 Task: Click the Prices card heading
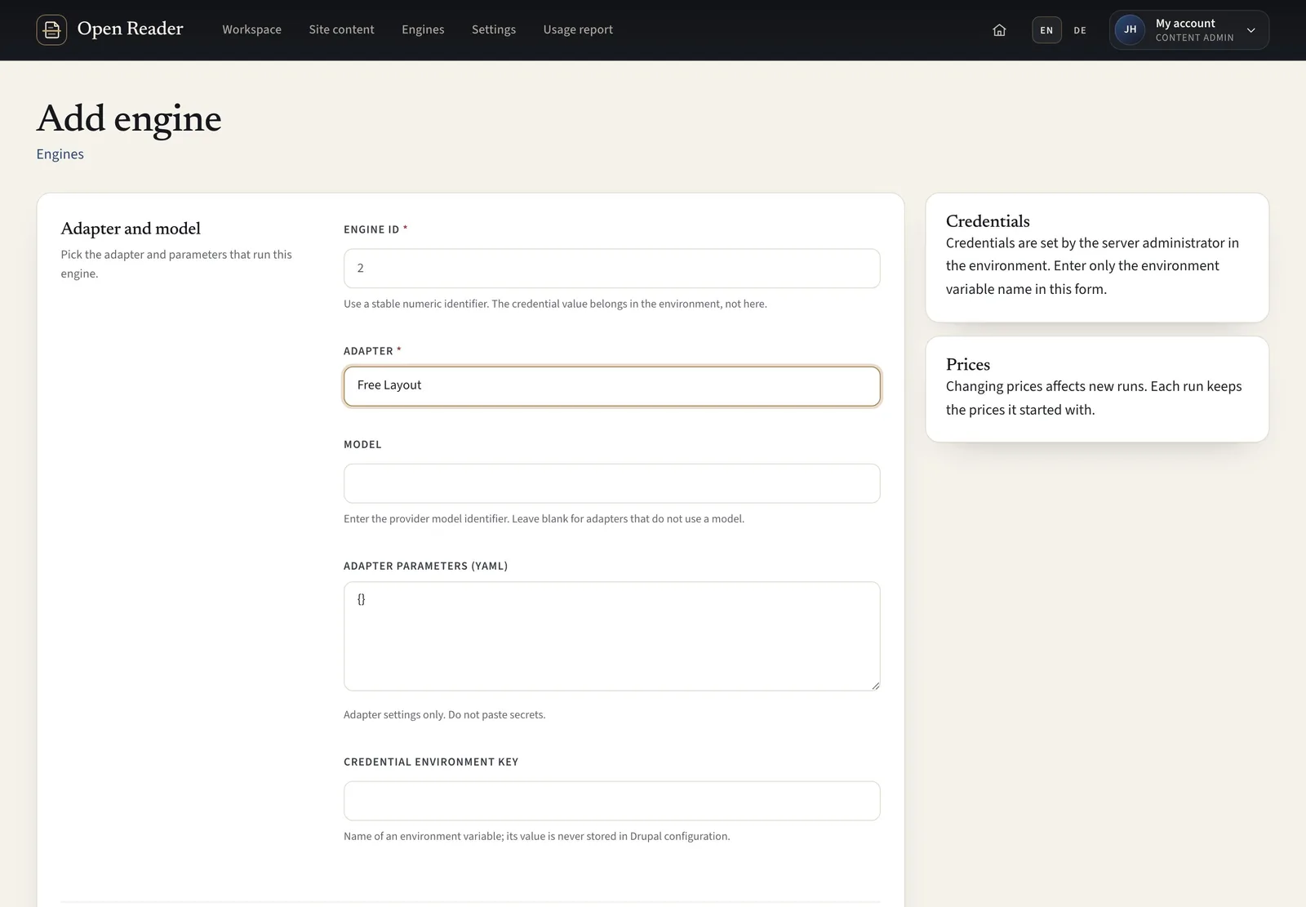click(968, 365)
